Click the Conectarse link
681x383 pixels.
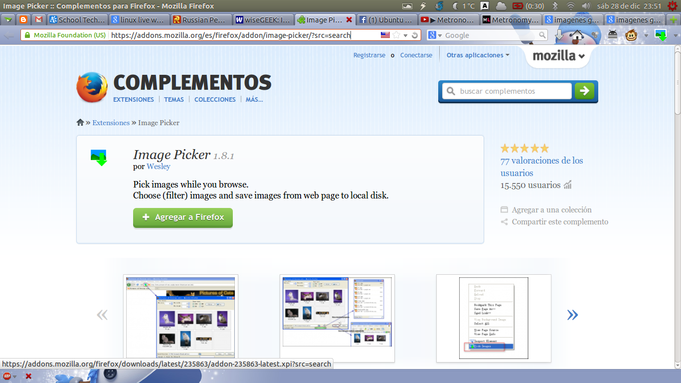coord(416,55)
